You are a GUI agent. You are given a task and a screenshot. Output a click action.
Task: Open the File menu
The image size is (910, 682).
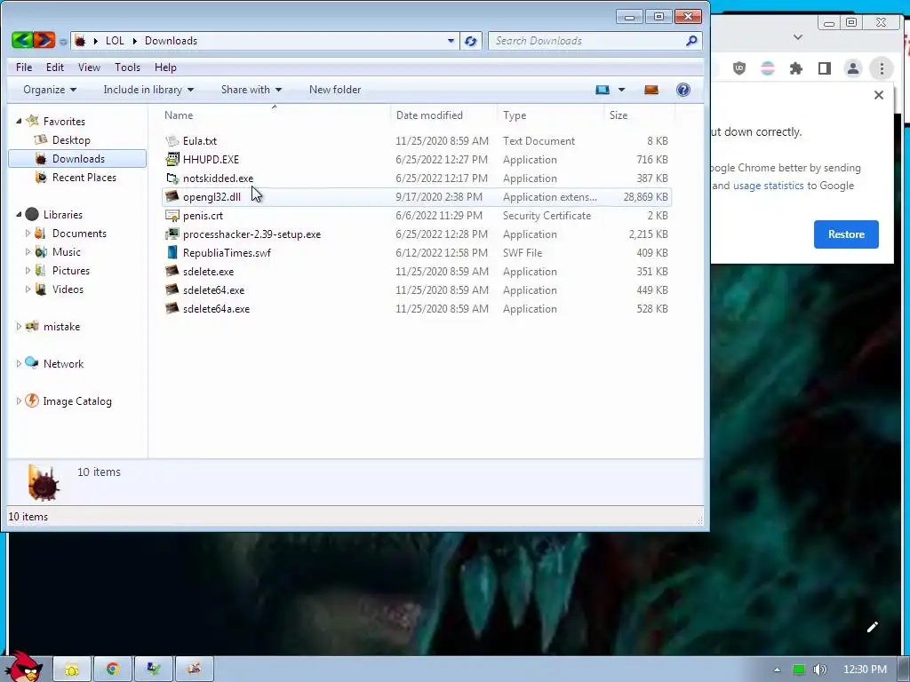(24, 67)
